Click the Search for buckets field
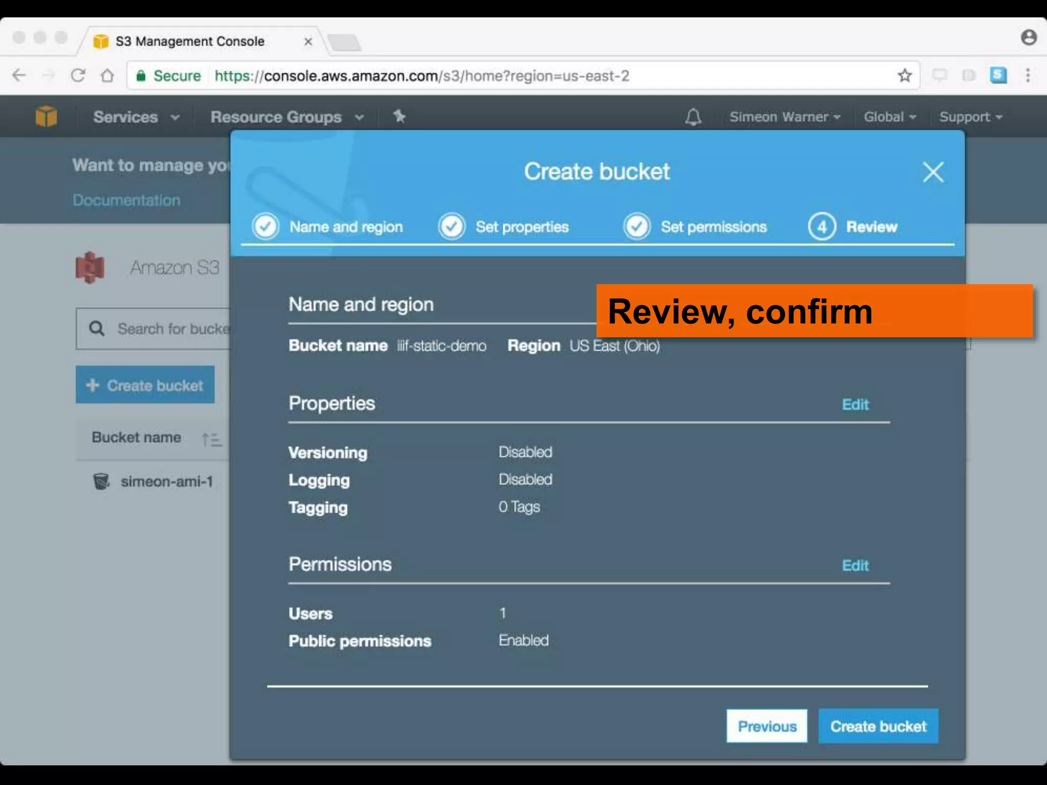 click(x=153, y=329)
